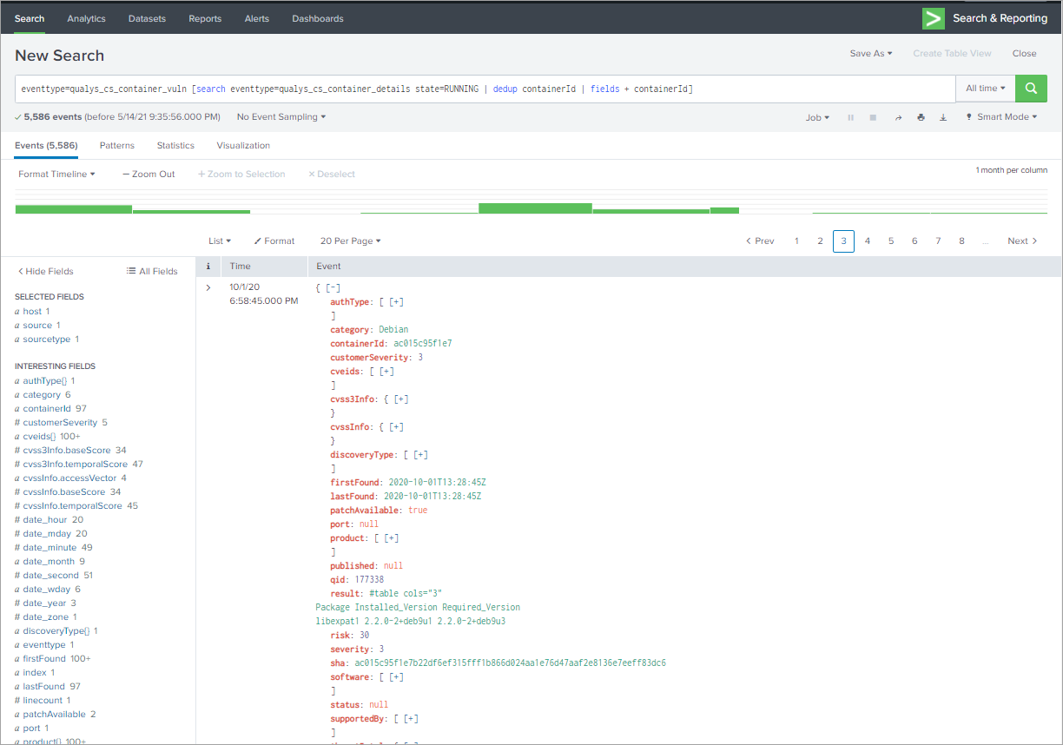1063x745 pixels.
Task: Open the All time range picker
Action: [984, 88]
